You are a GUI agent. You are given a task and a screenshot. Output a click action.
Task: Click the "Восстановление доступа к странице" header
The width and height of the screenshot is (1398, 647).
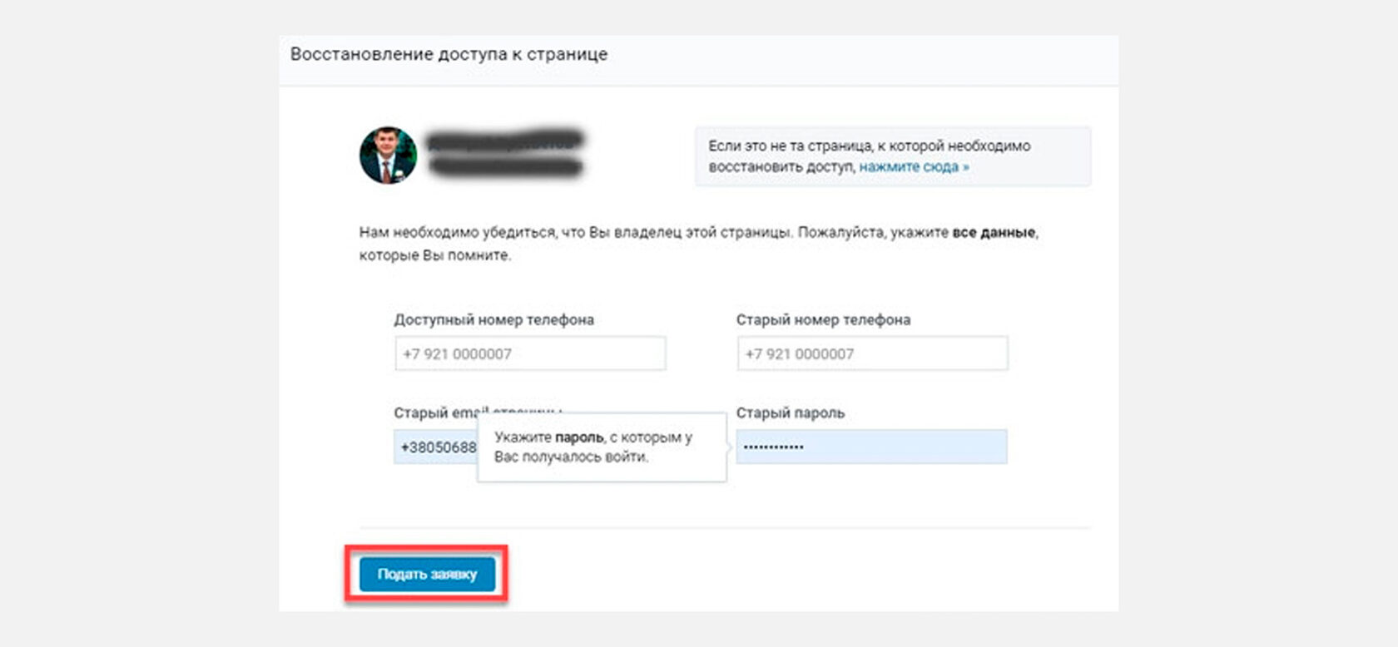pos(449,54)
